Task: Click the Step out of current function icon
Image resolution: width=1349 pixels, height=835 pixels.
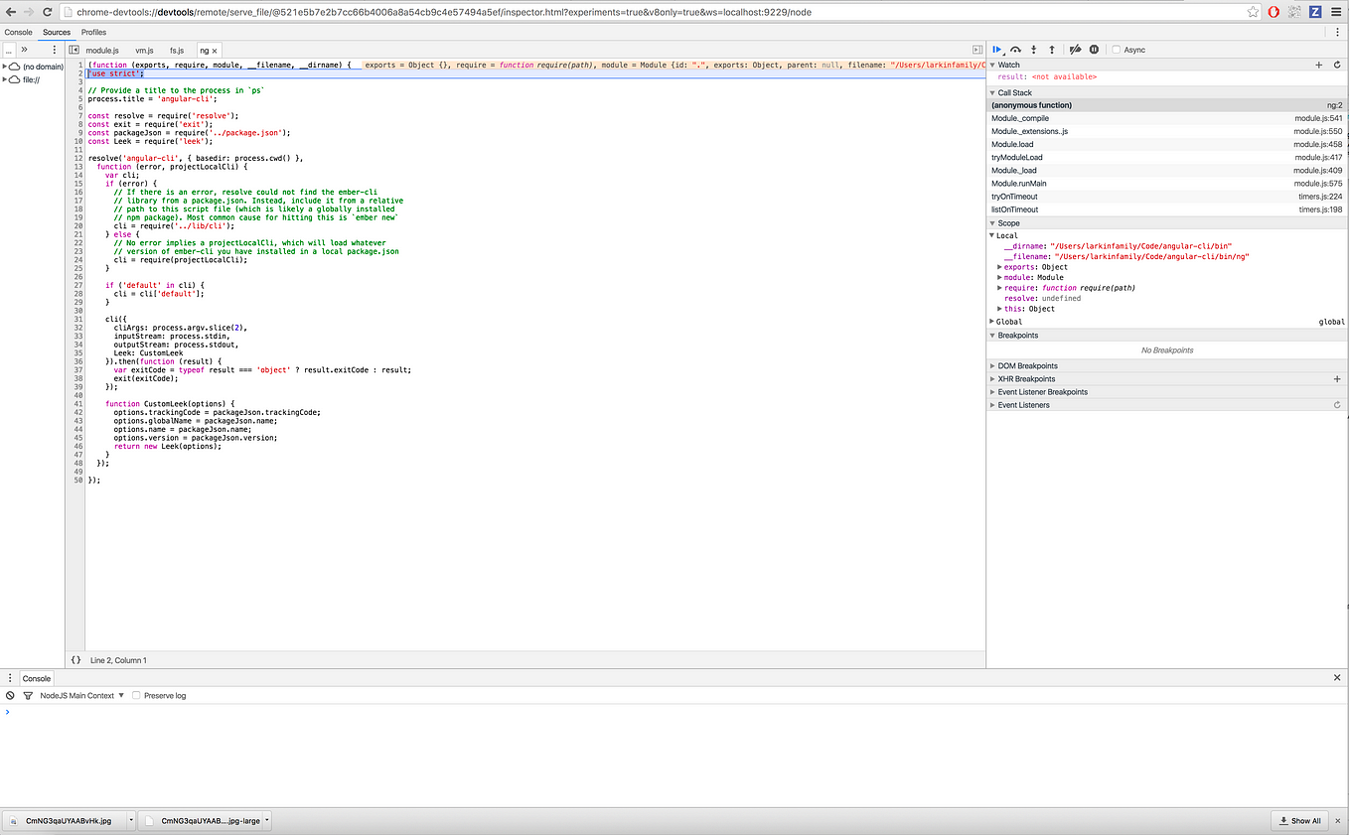Action: 1051,49
